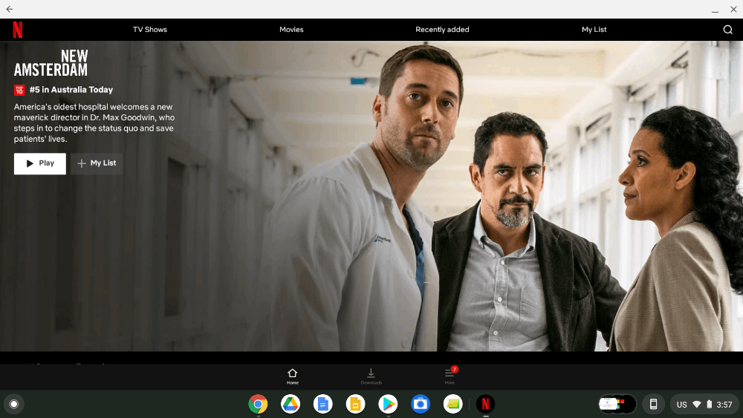Close the Netflix window
743x418 pixels.
733,9
